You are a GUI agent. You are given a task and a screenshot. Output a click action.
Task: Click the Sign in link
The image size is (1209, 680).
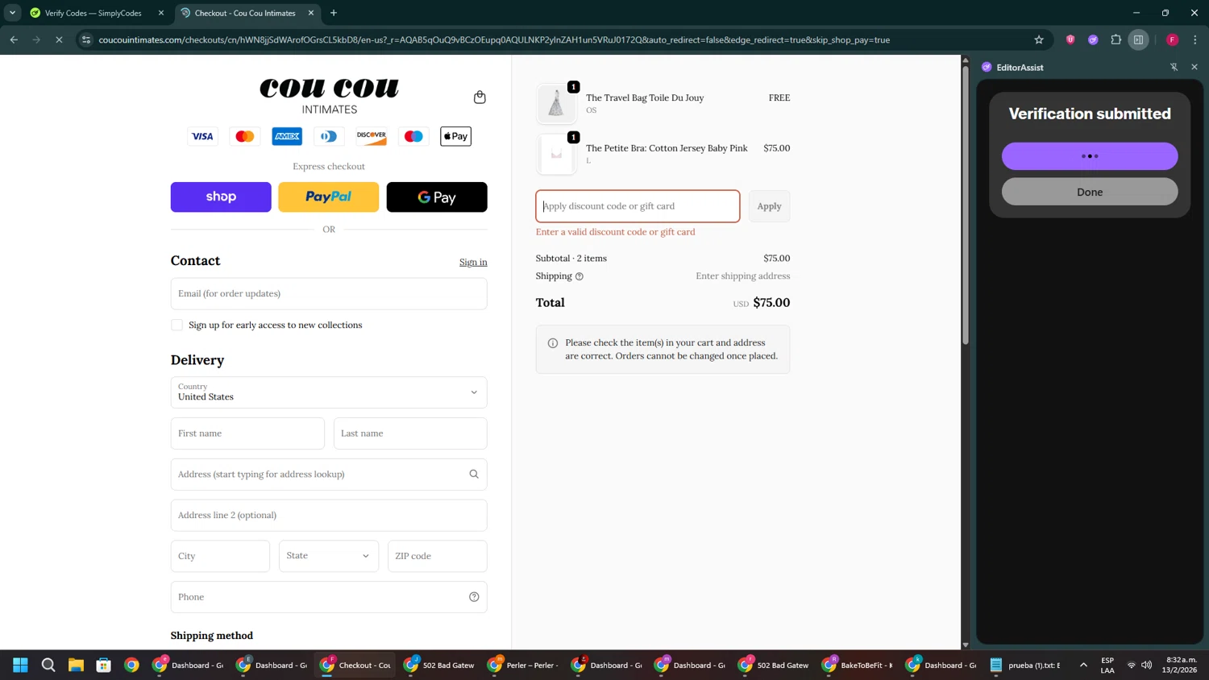click(473, 262)
